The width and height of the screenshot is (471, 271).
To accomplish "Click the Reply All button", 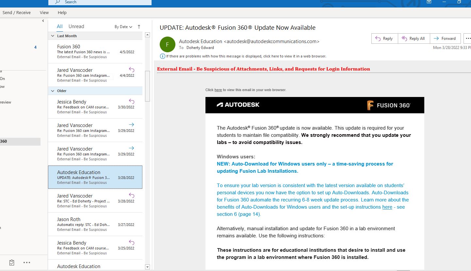I will [x=414, y=38].
